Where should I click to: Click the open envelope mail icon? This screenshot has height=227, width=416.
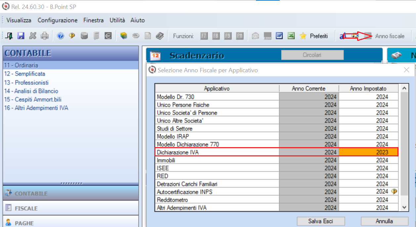(x=255, y=36)
